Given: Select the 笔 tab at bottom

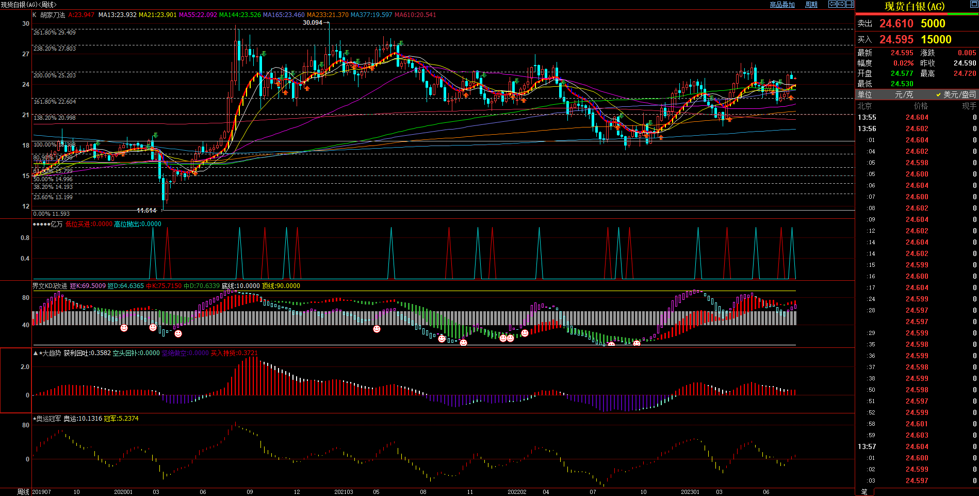Looking at the screenshot, I should coord(864,492).
